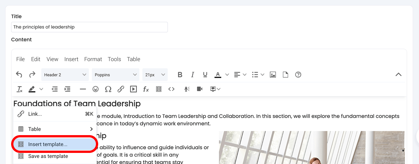Screen dimensions: 419x164
Task: Insert a horizontal line
Action: click(83, 89)
